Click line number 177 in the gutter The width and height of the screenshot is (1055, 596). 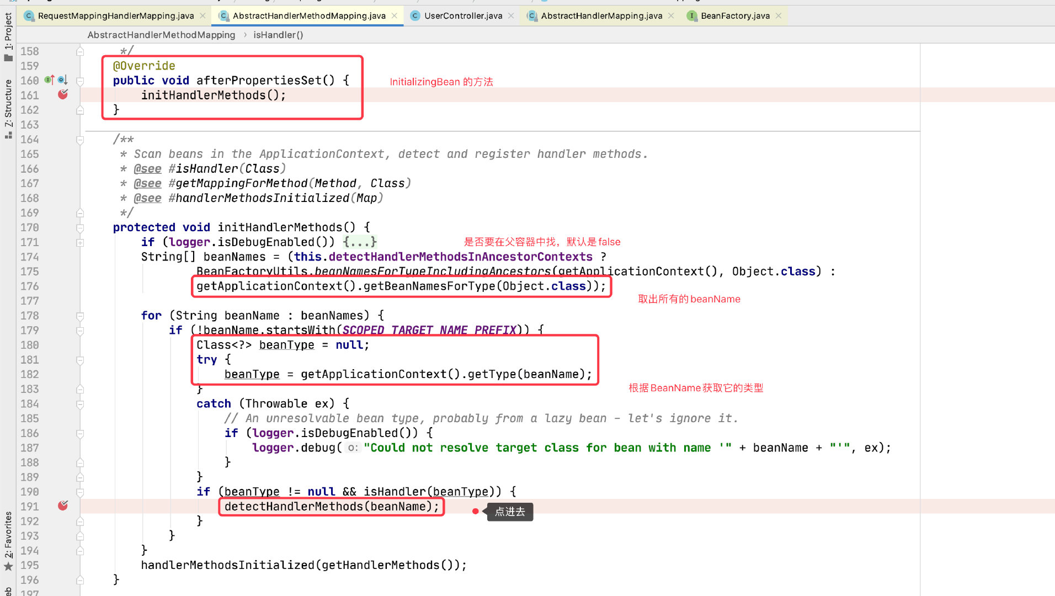click(30, 301)
